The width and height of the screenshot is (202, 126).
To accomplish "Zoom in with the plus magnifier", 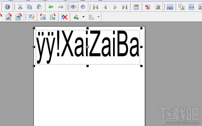I will click(x=73, y=7).
